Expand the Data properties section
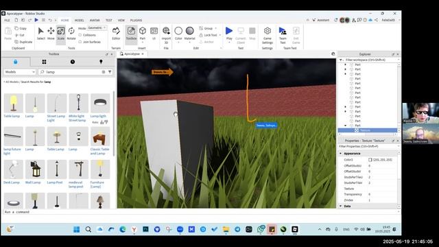Viewport: 439px width, 247px height. pos(341,206)
